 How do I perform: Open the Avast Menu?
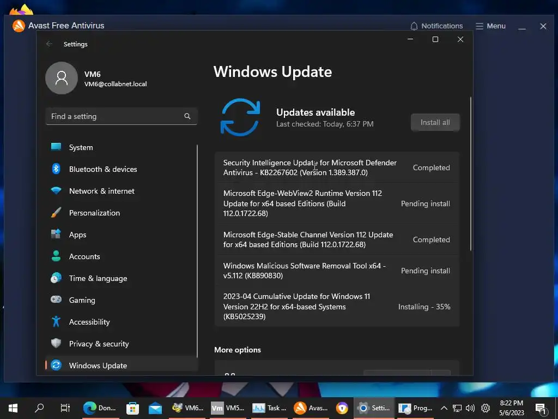[x=491, y=26]
